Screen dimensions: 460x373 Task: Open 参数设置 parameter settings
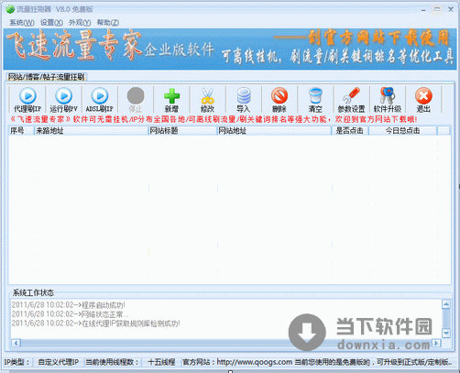(x=351, y=100)
